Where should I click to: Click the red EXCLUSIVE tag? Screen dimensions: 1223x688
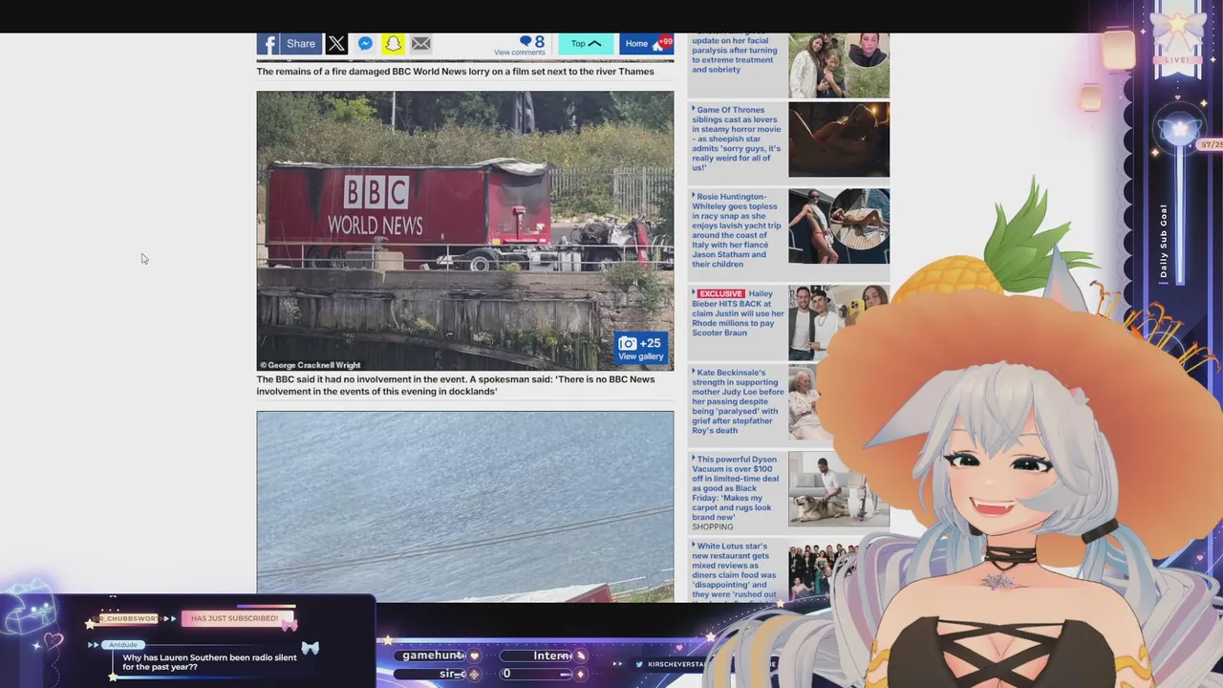pyautogui.click(x=720, y=293)
